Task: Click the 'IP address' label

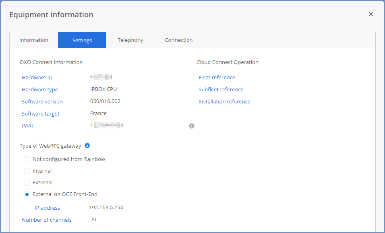Action: click(x=48, y=208)
